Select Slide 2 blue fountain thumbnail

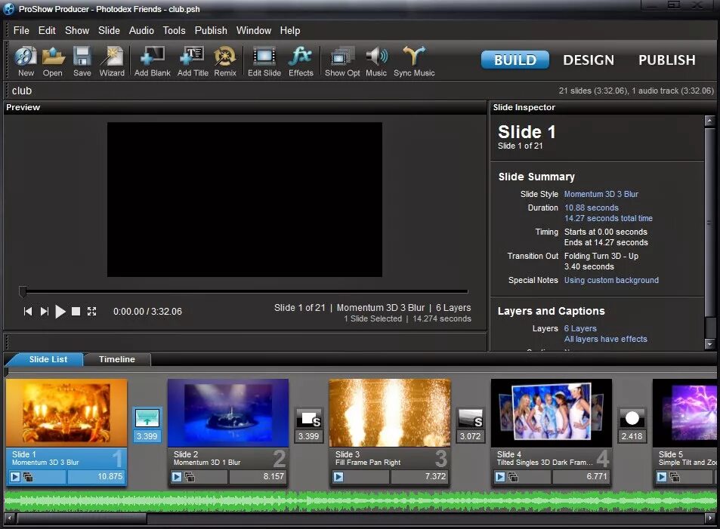pyautogui.click(x=227, y=413)
